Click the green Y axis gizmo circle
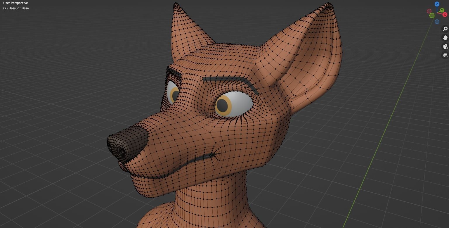The image size is (449, 228). click(442, 11)
